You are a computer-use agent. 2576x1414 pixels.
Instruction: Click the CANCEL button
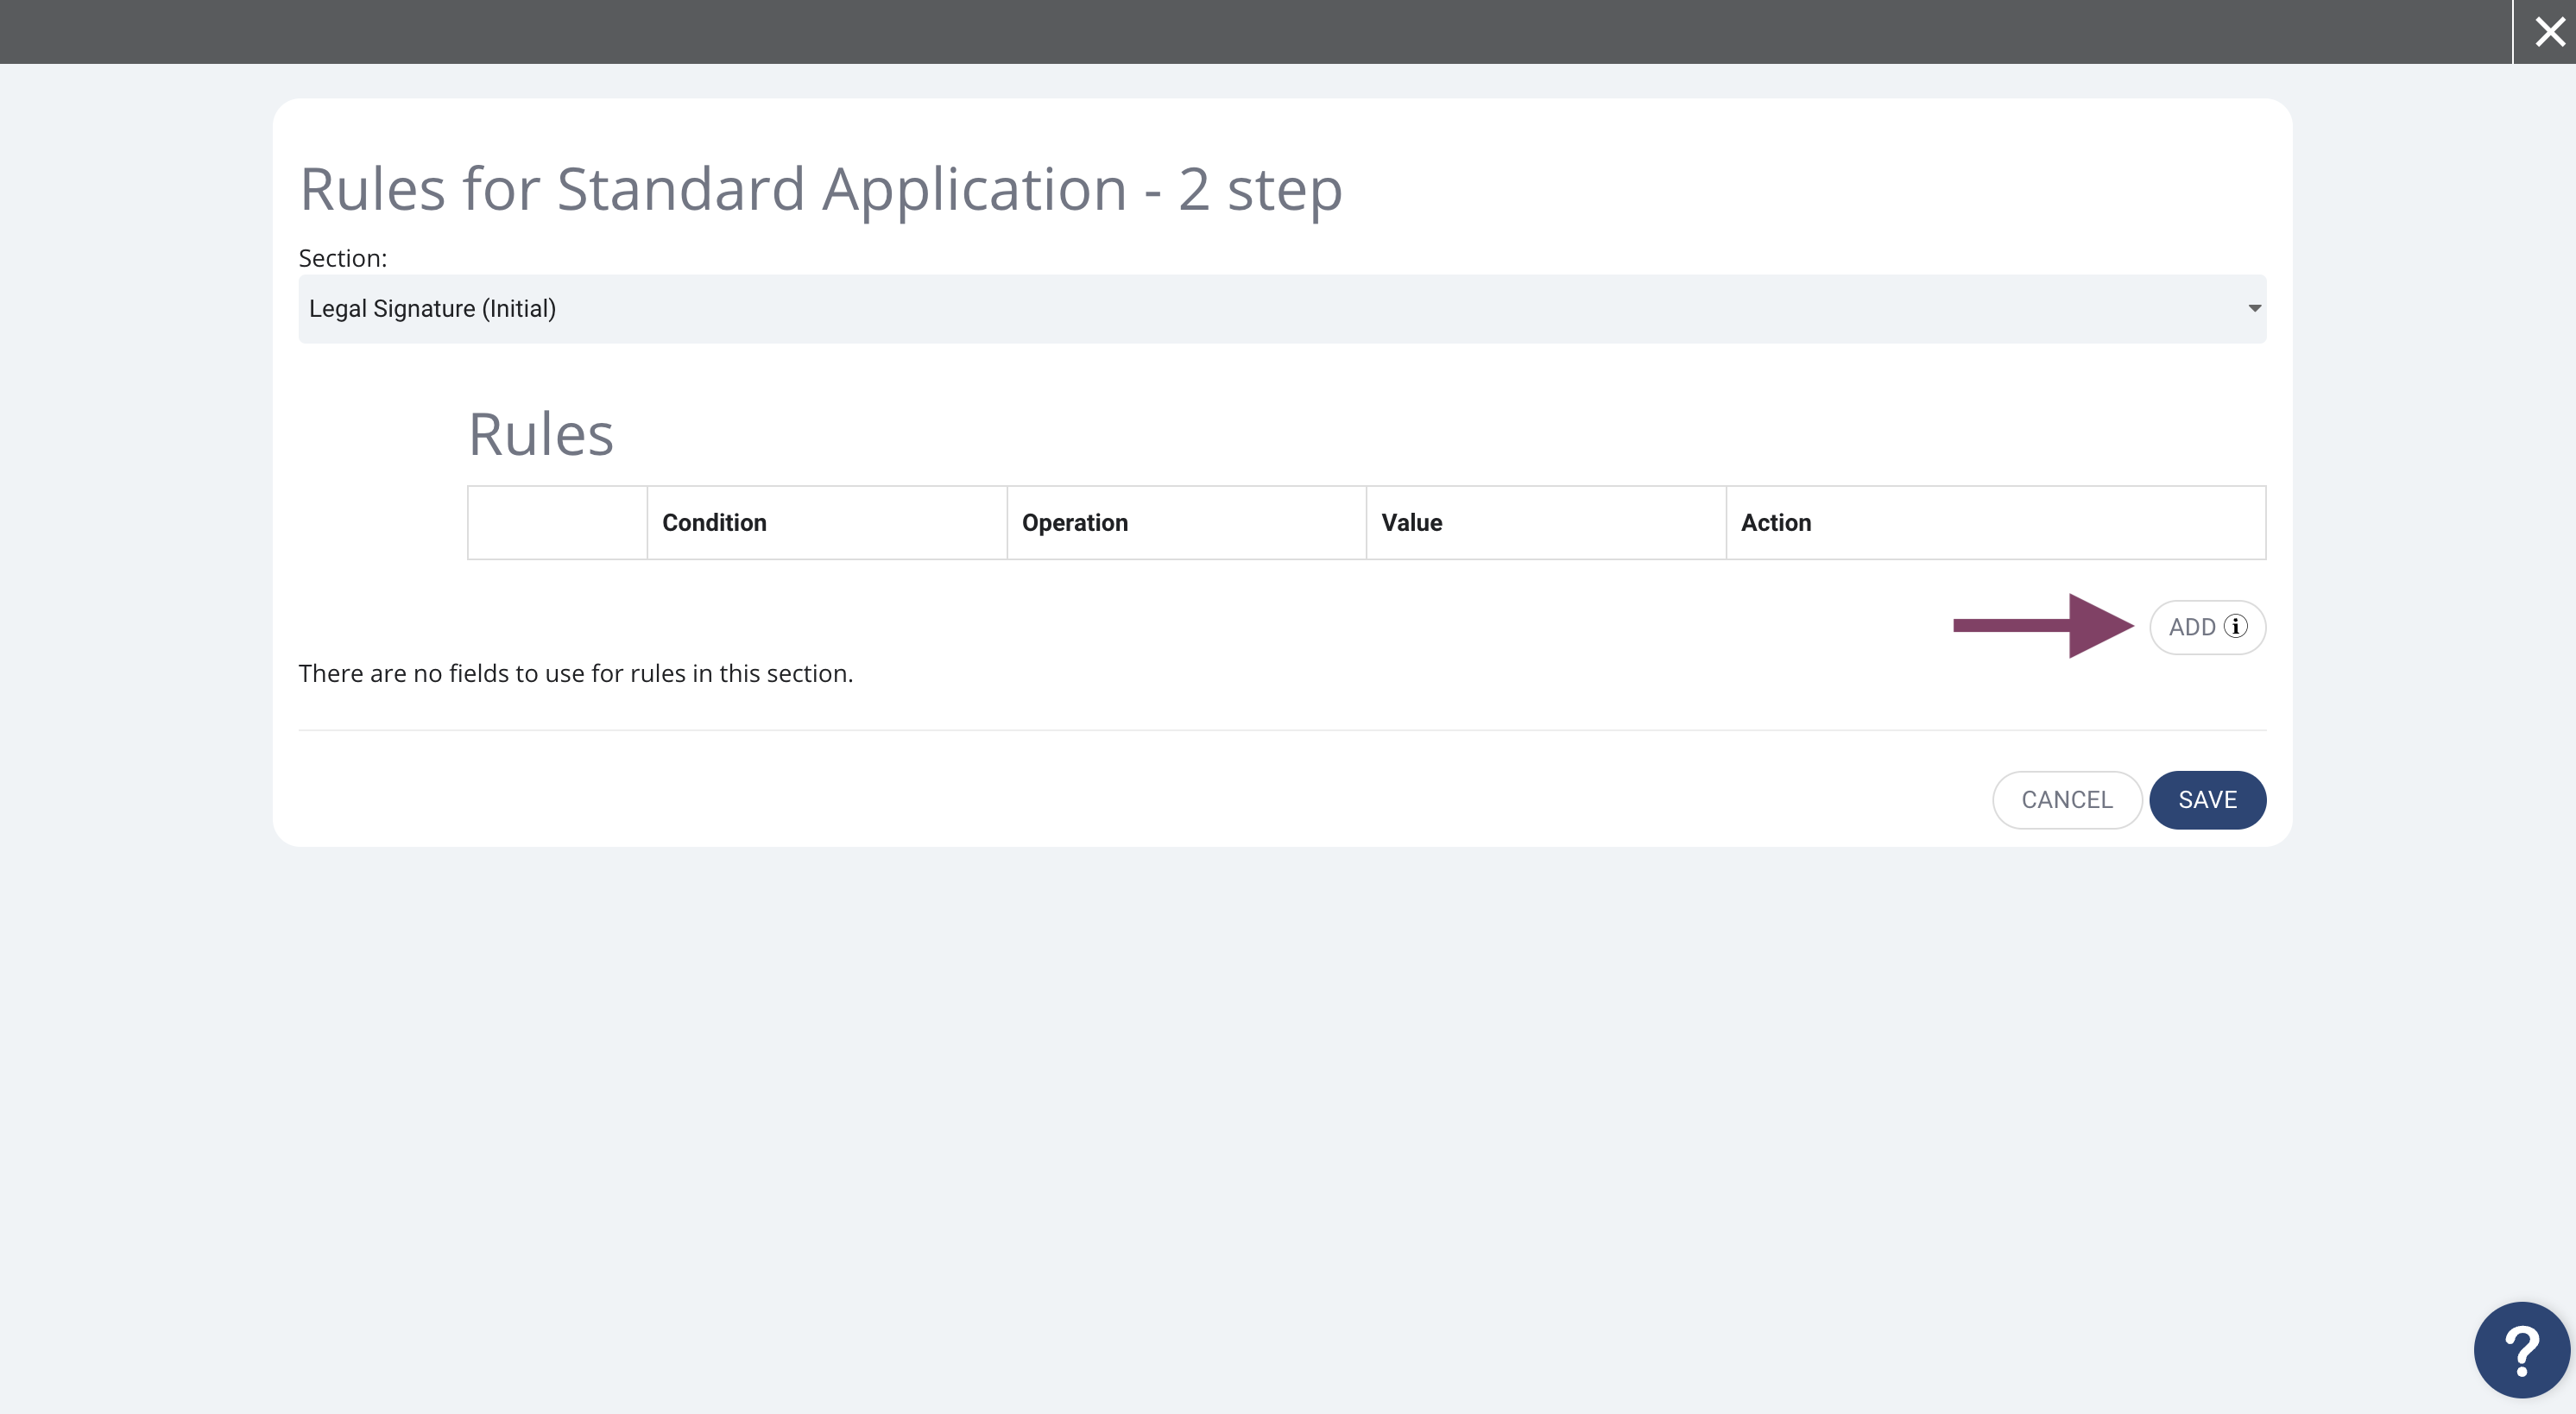pos(2066,800)
